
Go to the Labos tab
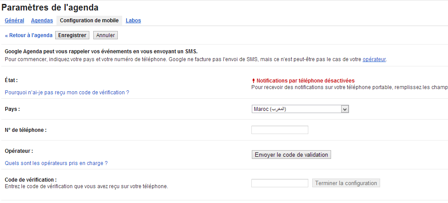(x=133, y=21)
